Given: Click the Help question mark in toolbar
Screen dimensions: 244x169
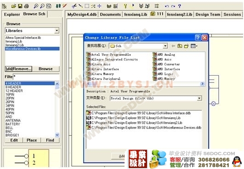Looking at the screenshot, I should click(179, 6).
